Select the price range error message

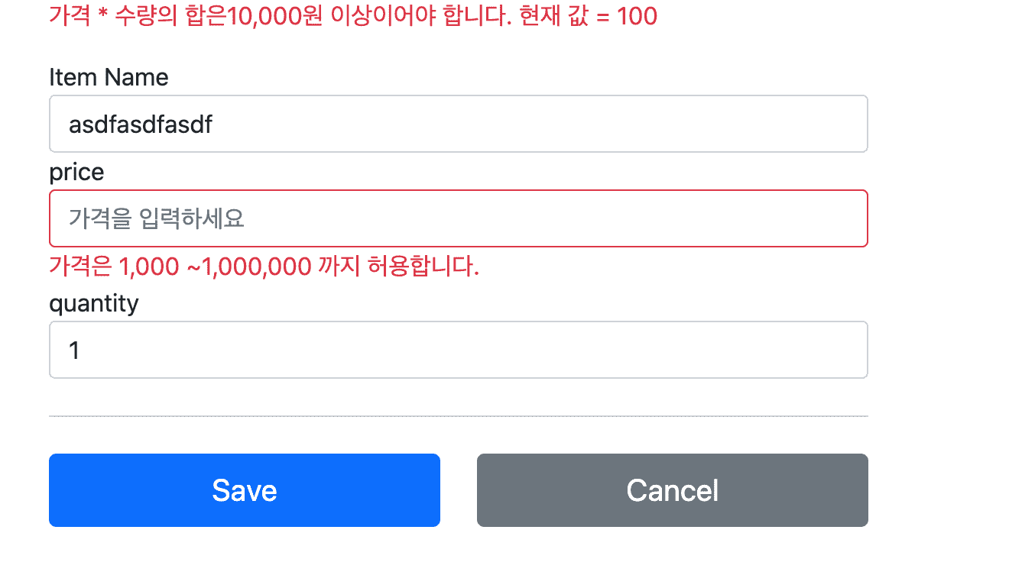point(264,267)
